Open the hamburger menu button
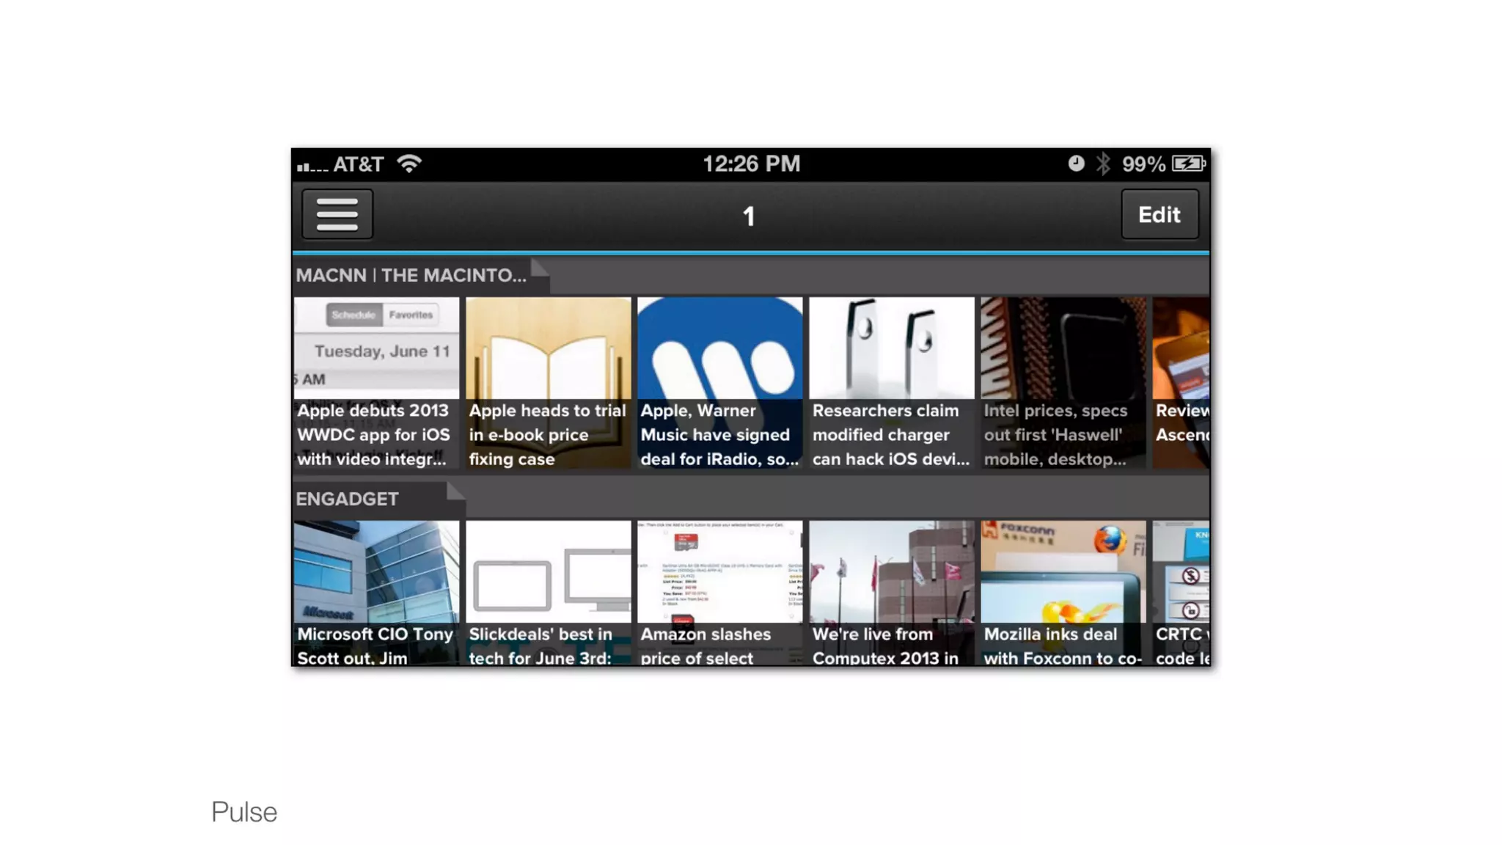This screenshot has height=845, width=1502. (x=337, y=214)
